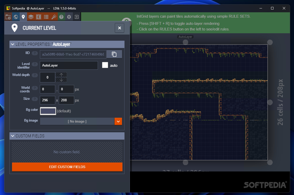Show help for World coords

[35, 88]
